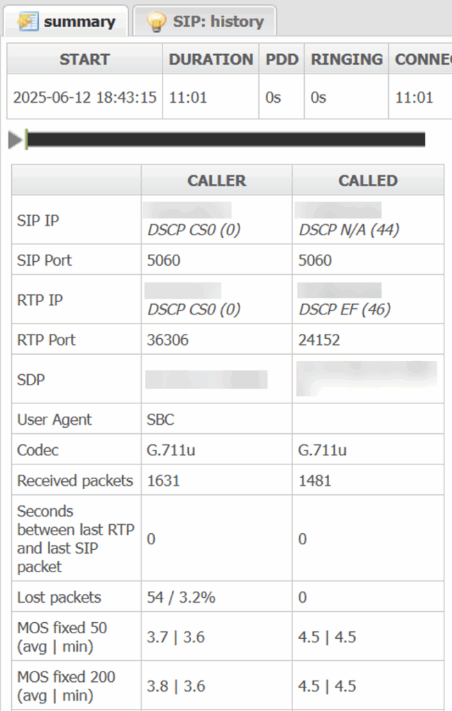Image resolution: width=452 pixels, height=711 pixels.
Task: Select the CALLED column header
Action: click(x=368, y=181)
